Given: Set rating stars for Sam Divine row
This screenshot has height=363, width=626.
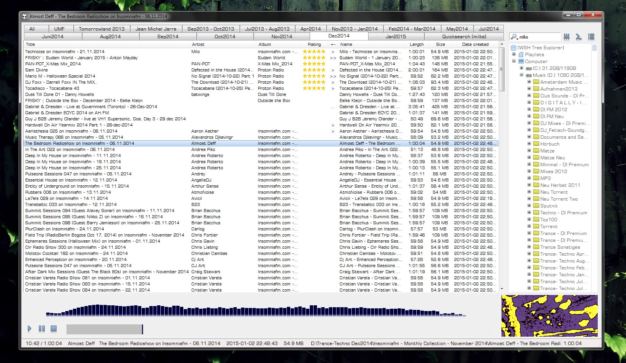Looking at the screenshot, I should click(x=314, y=70).
